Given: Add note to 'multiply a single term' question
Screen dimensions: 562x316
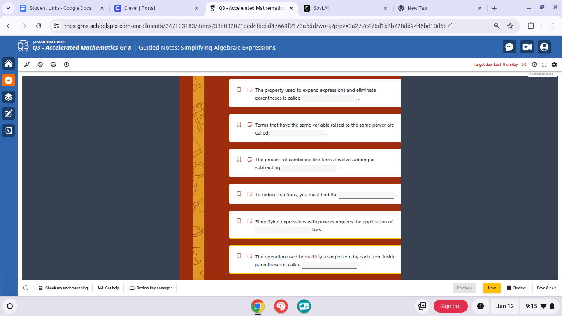Looking at the screenshot, I should (x=249, y=256).
